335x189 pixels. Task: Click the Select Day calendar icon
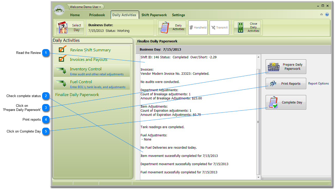(x=62, y=28)
